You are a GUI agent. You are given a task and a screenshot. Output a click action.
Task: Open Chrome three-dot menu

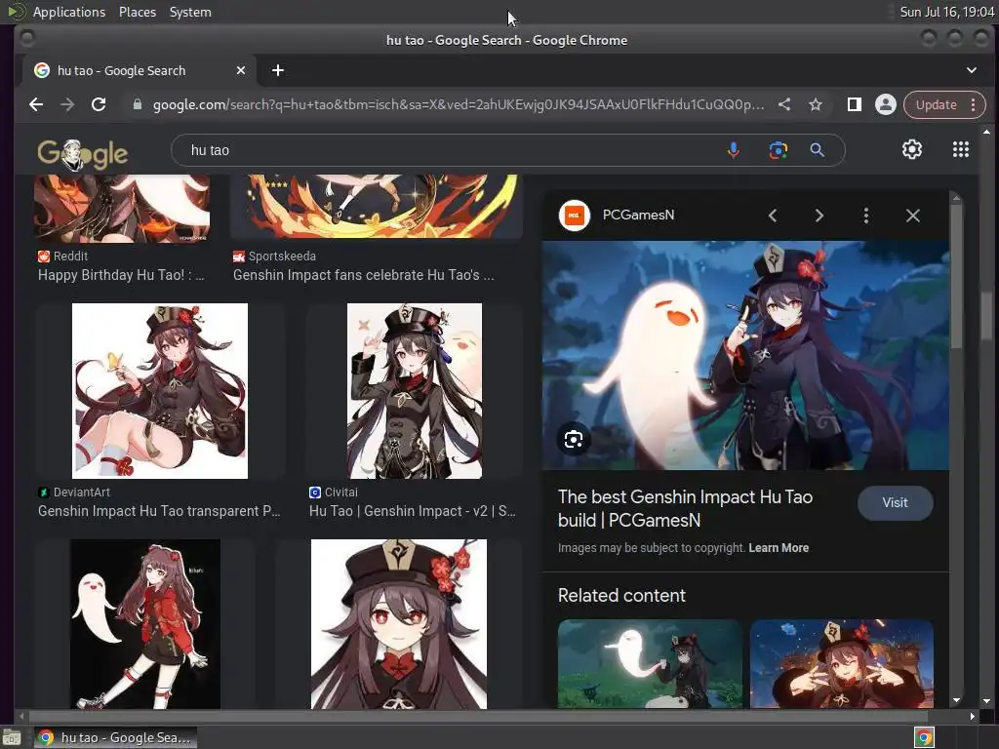(x=973, y=104)
